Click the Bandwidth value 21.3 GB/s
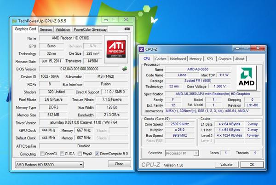Image resolution: width=276 pixels, height=185 pixels. (x=112, y=115)
